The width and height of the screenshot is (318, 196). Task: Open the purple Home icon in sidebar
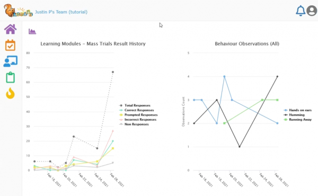pyautogui.click(x=11, y=29)
